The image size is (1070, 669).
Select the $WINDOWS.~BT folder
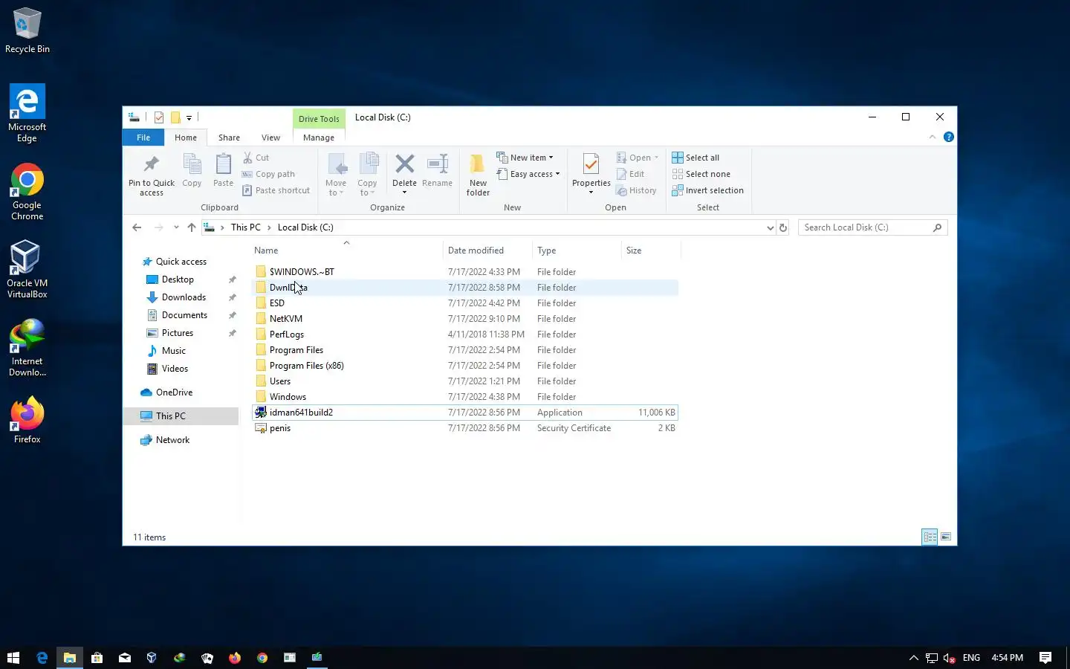pyautogui.click(x=465, y=272)
